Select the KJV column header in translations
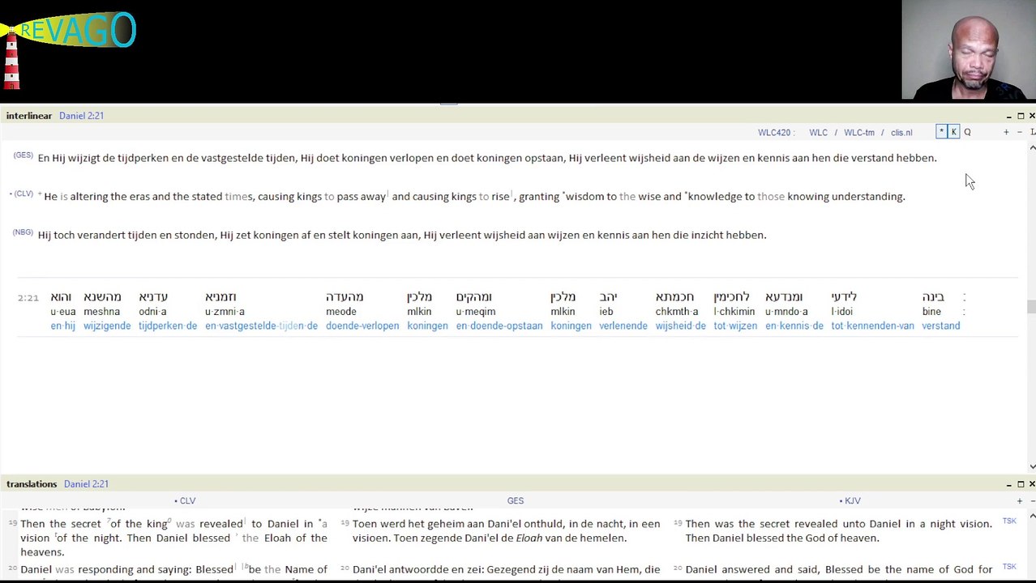Viewport: 1036px width, 583px height. pyautogui.click(x=852, y=501)
